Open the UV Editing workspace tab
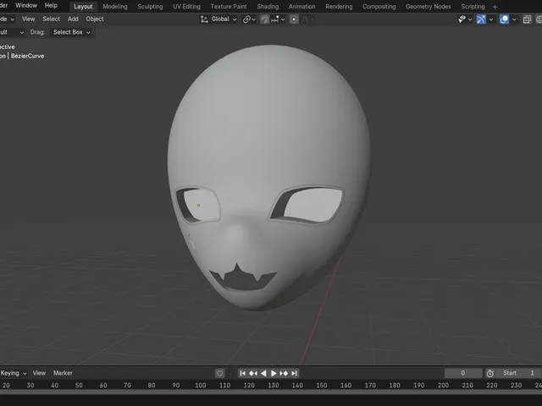 pyautogui.click(x=186, y=7)
